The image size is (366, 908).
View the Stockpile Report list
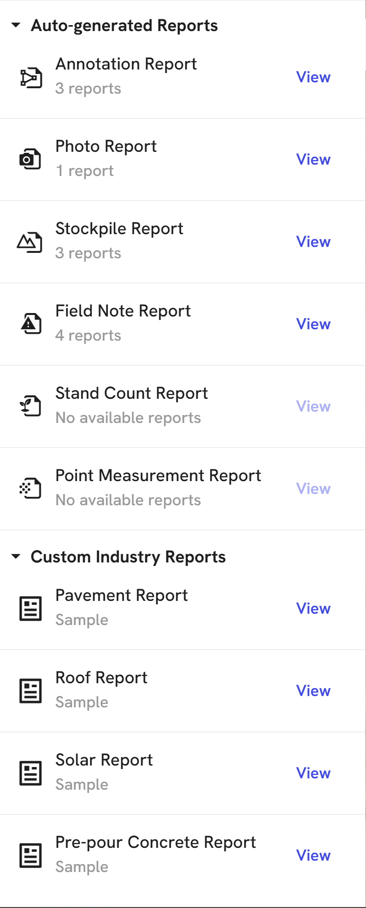[313, 242]
